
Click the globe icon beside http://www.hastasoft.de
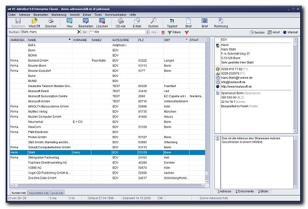click(x=218, y=87)
